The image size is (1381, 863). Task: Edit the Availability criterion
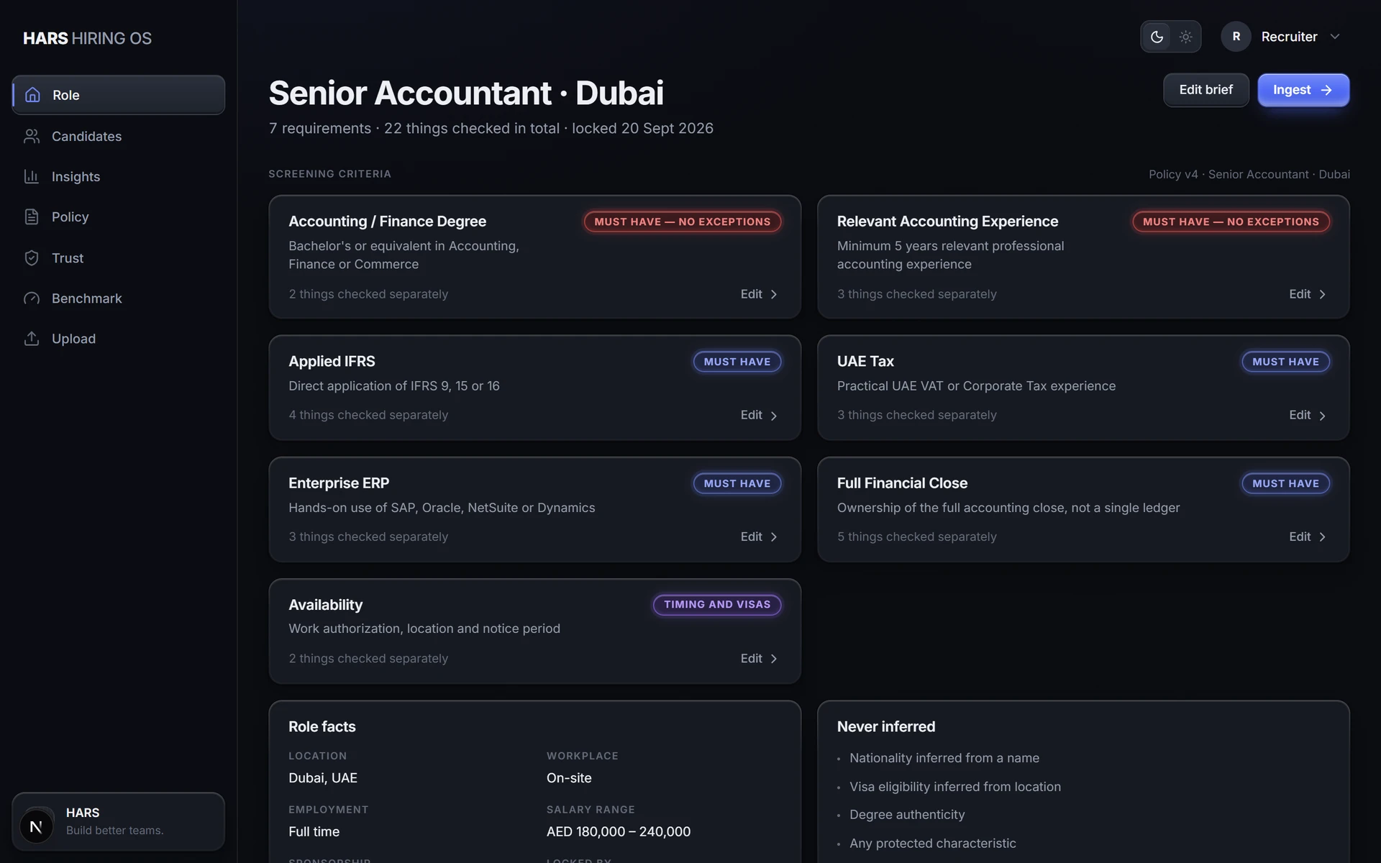point(759,658)
